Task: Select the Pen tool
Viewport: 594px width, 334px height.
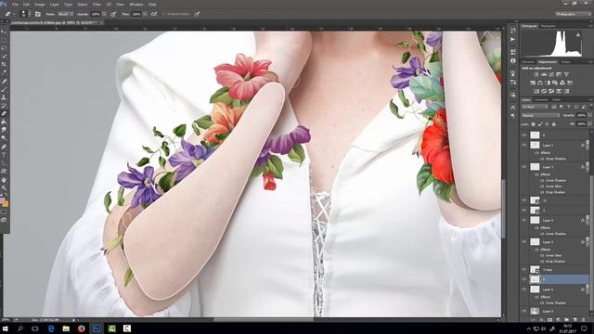Action: pos(4,147)
